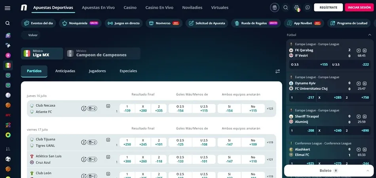Viewport: 376px width, 178px height.
Task: Click the REGÍSTRATE button
Action: (x=328, y=8)
